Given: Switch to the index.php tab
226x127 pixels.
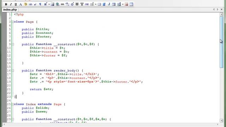Looking at the screenshot, I should (10, 10).
